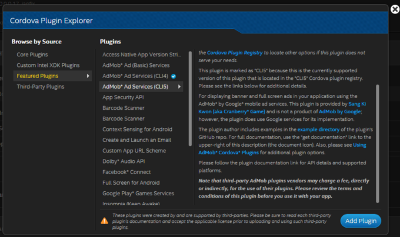Image resolution: width=400 pixels, height=237 pixels.
Task: Select Dolby Audio API plugin
Action: click(124, 161)
